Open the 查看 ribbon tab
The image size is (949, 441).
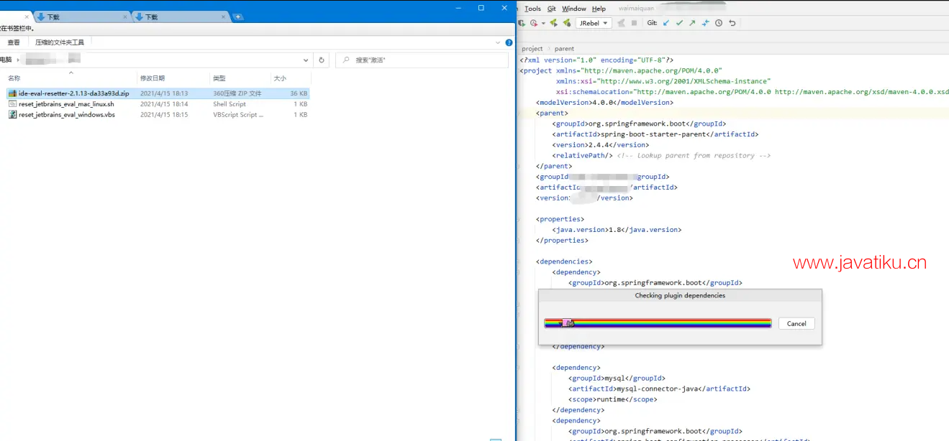tap(14, 42)
